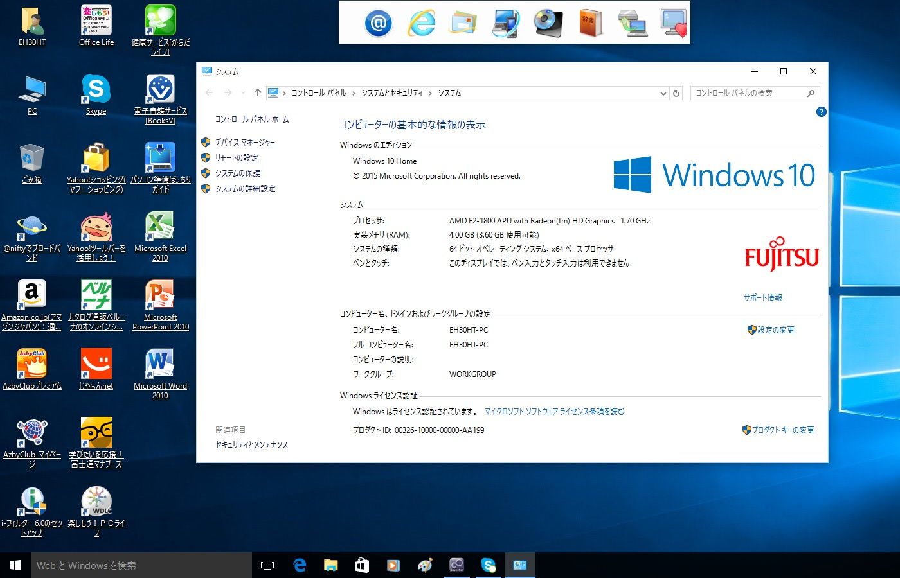Image resolution: width=900 pixels, height=578 pixels.
Task: Open セキュリティとメンテナンス link
Action: pos(251,445)
